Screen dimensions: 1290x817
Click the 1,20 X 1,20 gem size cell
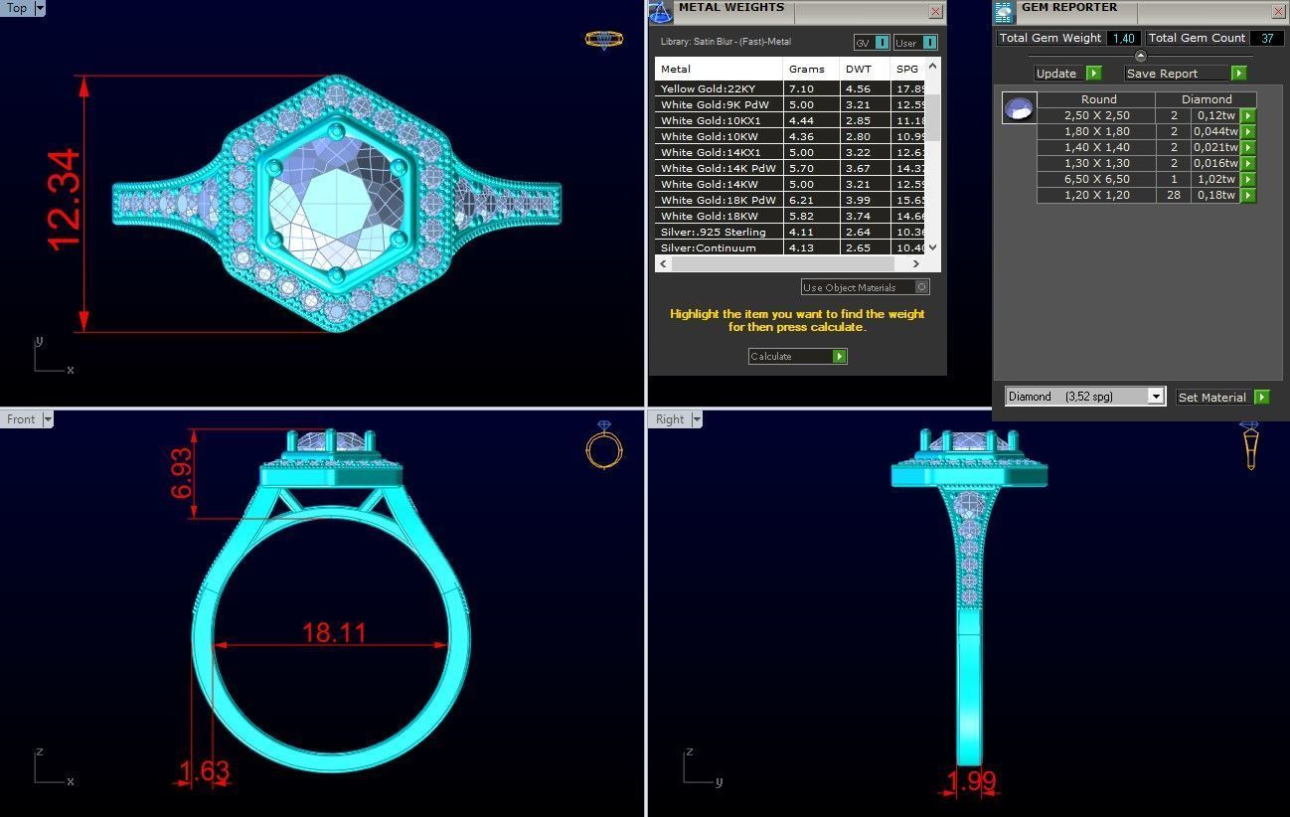point(1097,195)
